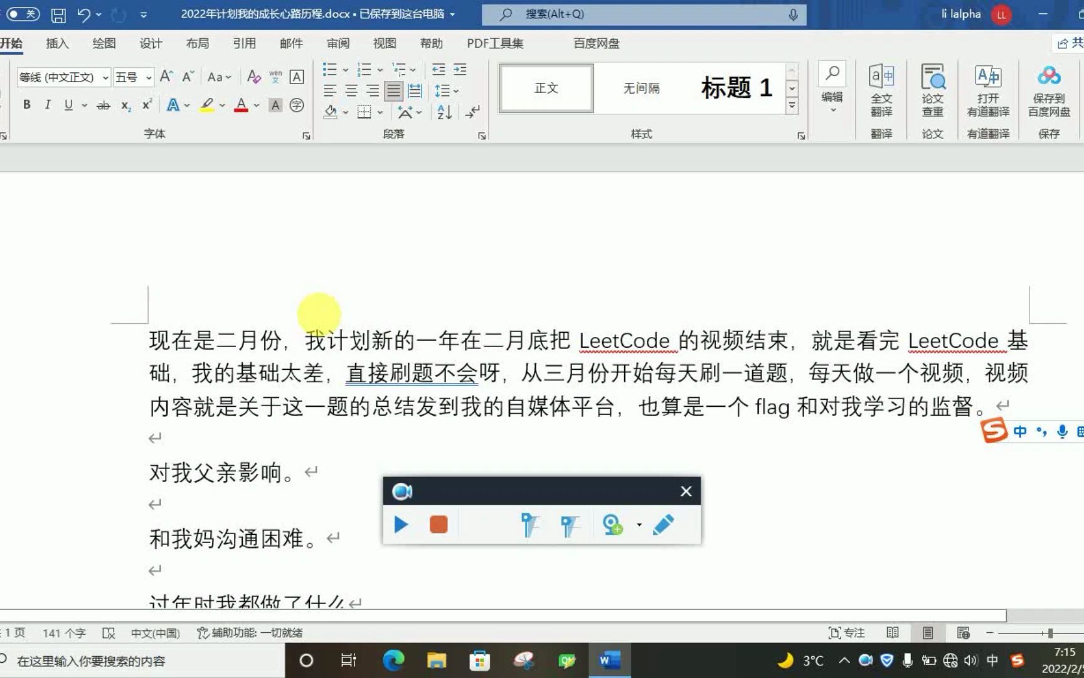
Task: Decrease font size with shrink font icon
Action: pyautogui.click(x=188, y=77)
